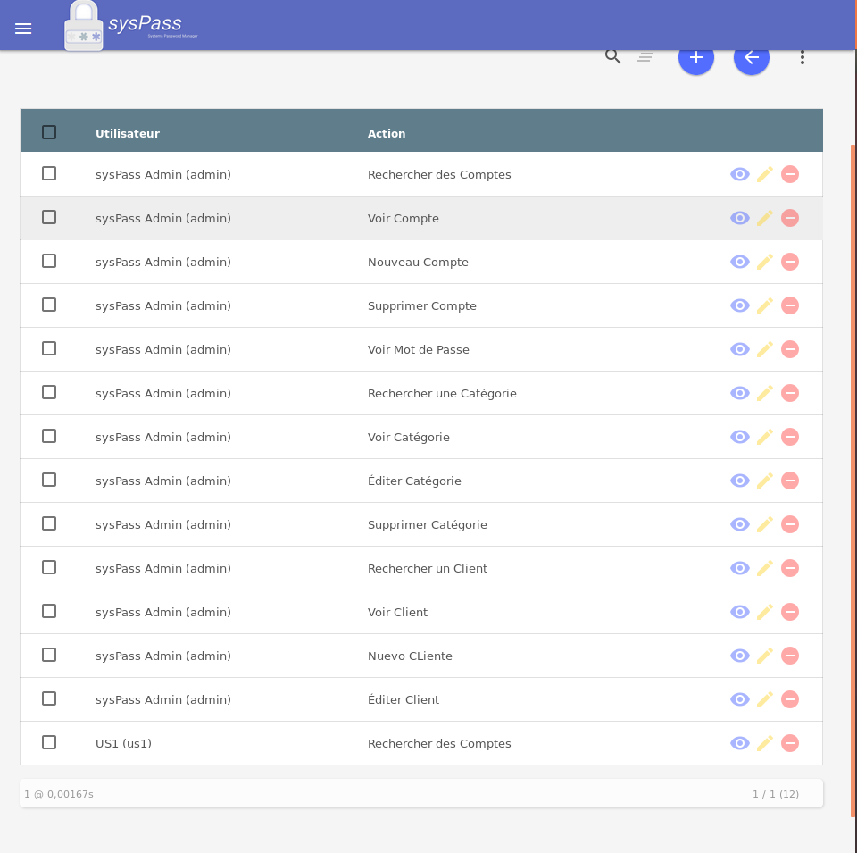Viewport: 857px width, 853px height.
Task: Select the Utilisateur column header
Action: click(128, 133)
